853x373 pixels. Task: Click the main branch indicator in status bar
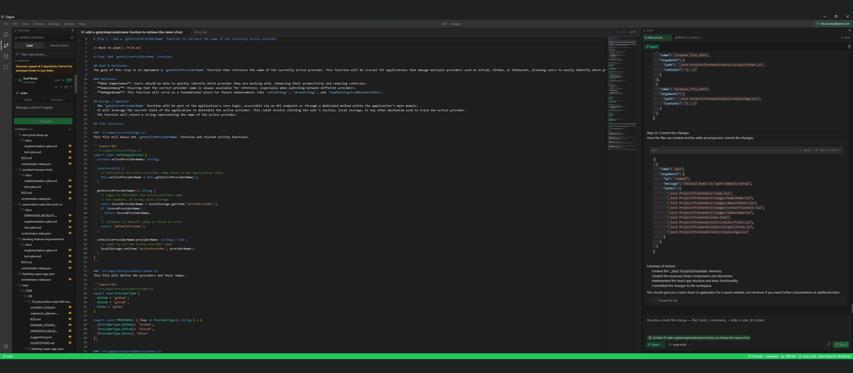point(8,356)
